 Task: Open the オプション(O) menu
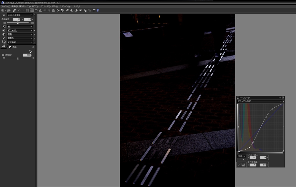[x=65, y=6]
